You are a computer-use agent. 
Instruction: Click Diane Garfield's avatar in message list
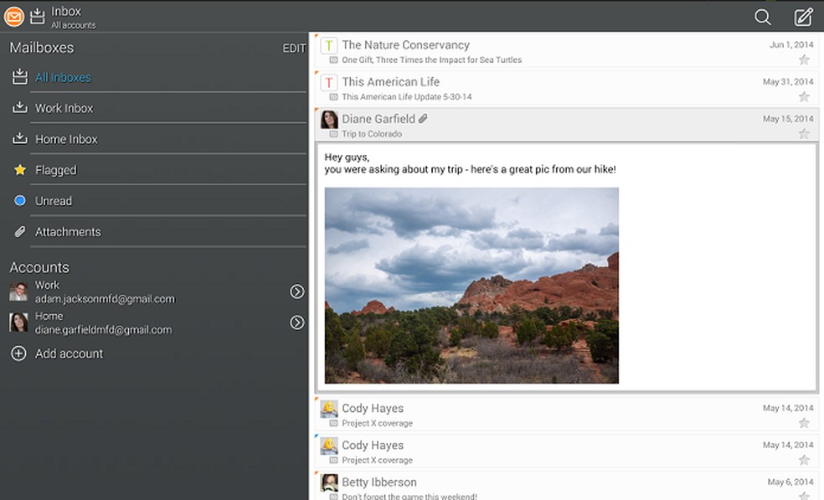[329, 120]
